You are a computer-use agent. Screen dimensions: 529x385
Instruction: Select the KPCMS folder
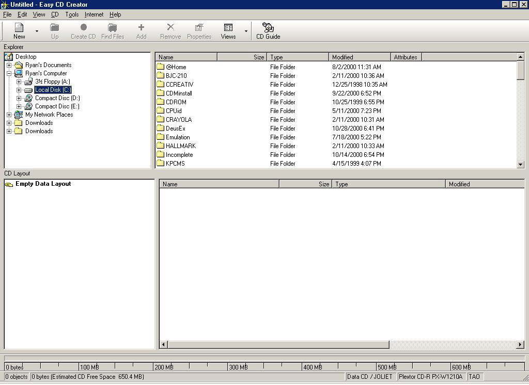(x=175, y=164)
